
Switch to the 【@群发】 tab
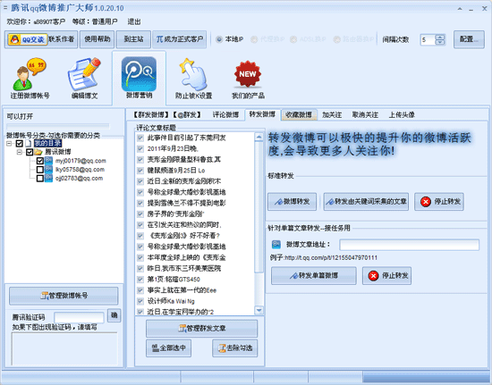coord(187,114)
